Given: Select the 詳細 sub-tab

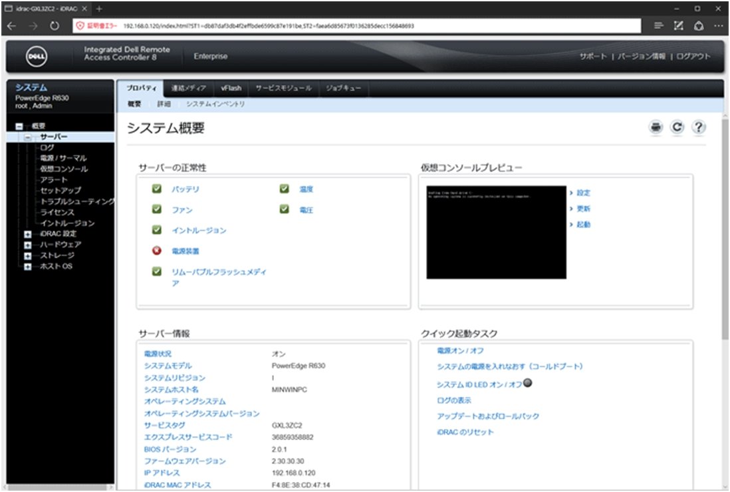Looking at the screenshot, I should coord(164,104).
